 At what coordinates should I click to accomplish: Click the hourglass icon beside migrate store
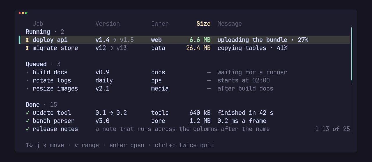(27, 48)
